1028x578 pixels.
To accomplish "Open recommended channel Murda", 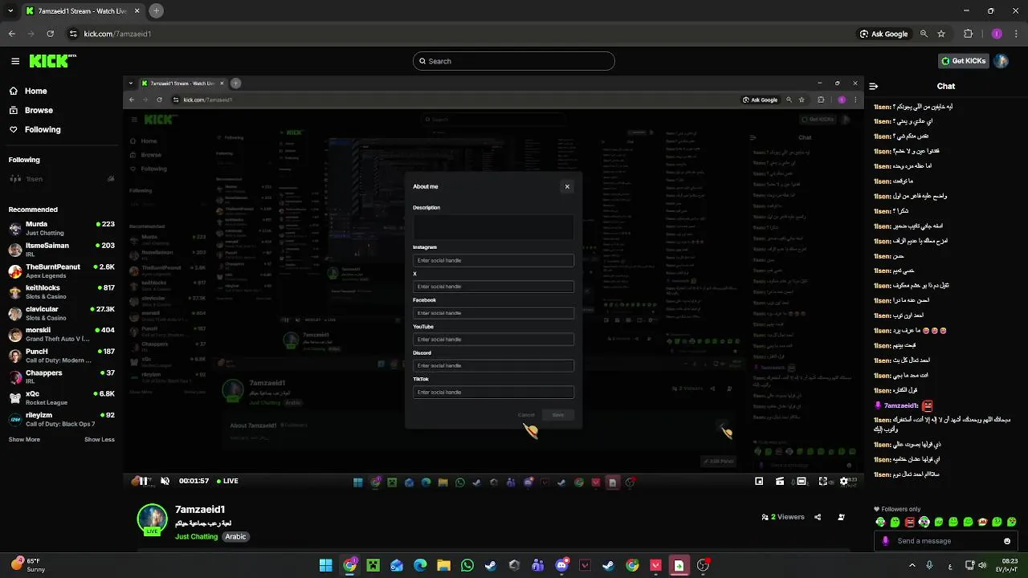I will pos(60,228).
